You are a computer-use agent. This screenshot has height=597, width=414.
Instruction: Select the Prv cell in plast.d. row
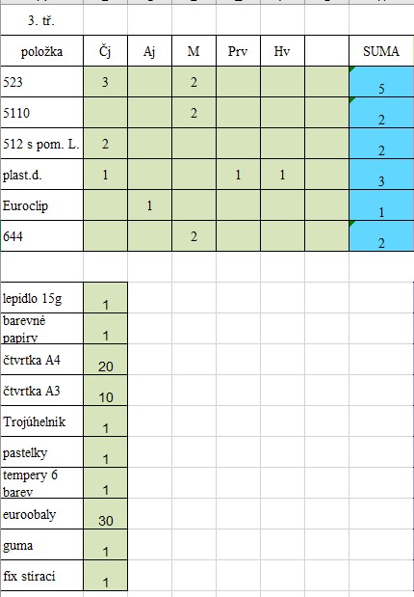[238, 175]
